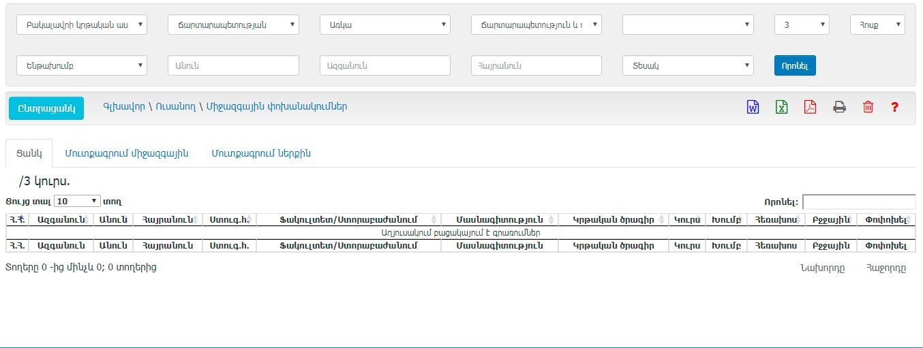
Task: Click the Անուն name input field
Action: [x=233, y=65]
